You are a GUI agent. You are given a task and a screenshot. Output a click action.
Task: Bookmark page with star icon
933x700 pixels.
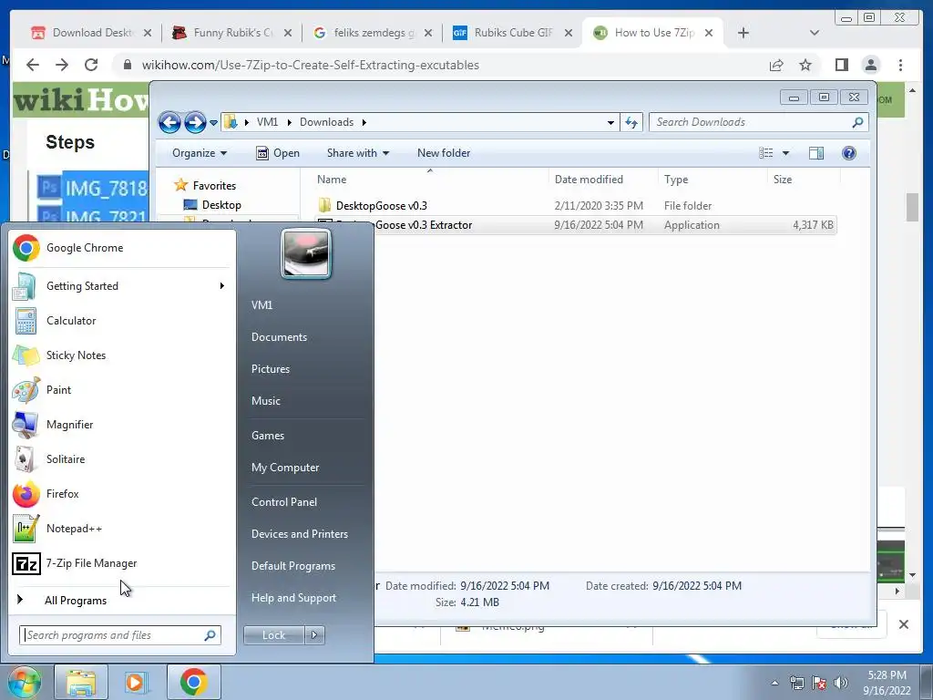[x=805, y=65]
